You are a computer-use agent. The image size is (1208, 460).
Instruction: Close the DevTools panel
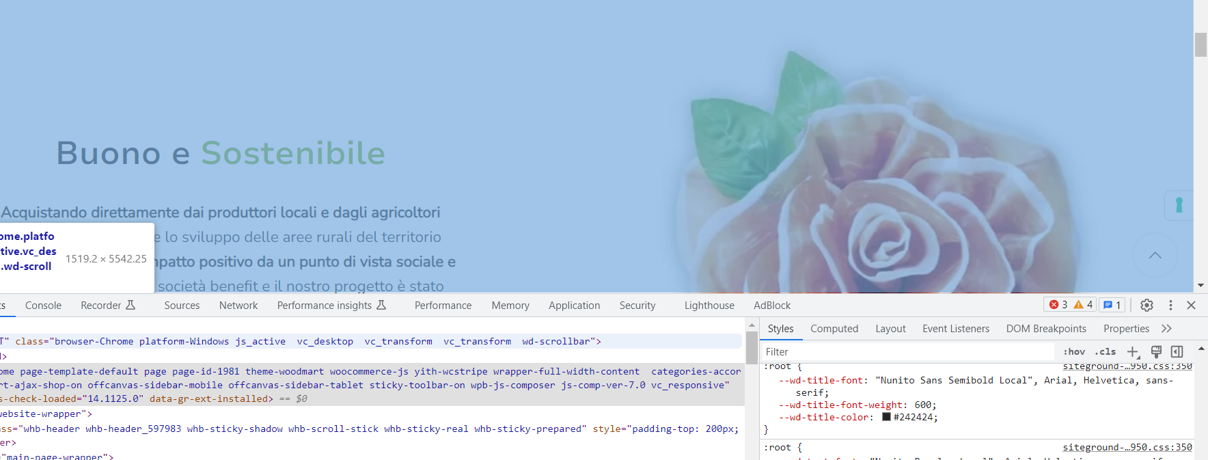[x=1192, y=306]
